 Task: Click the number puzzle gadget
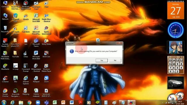coord(176,65)
